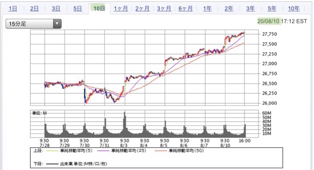Select the 1年 range tab
314x170 pixels.
pyautogui.click(x=207, y=8)
